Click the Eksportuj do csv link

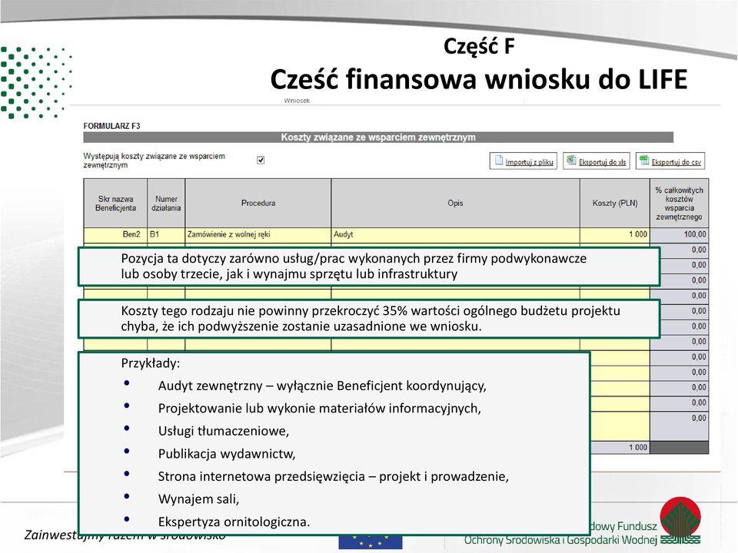676,162
